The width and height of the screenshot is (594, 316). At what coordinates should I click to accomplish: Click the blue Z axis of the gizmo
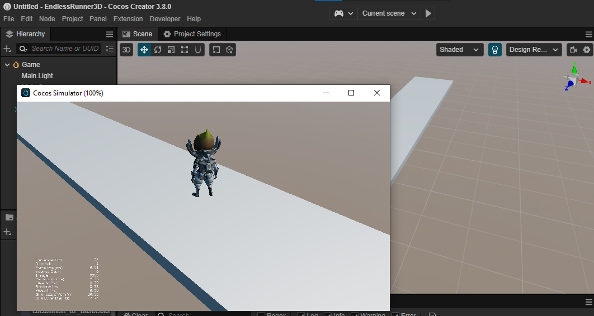click(569, 85)
